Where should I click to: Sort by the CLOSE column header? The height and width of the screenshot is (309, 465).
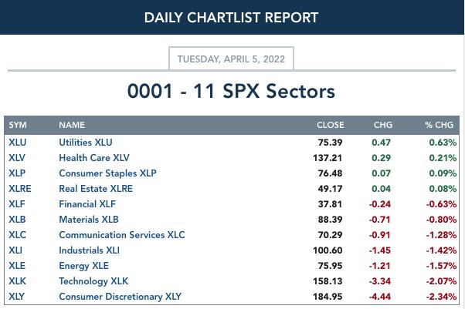(x=331, y=125)
